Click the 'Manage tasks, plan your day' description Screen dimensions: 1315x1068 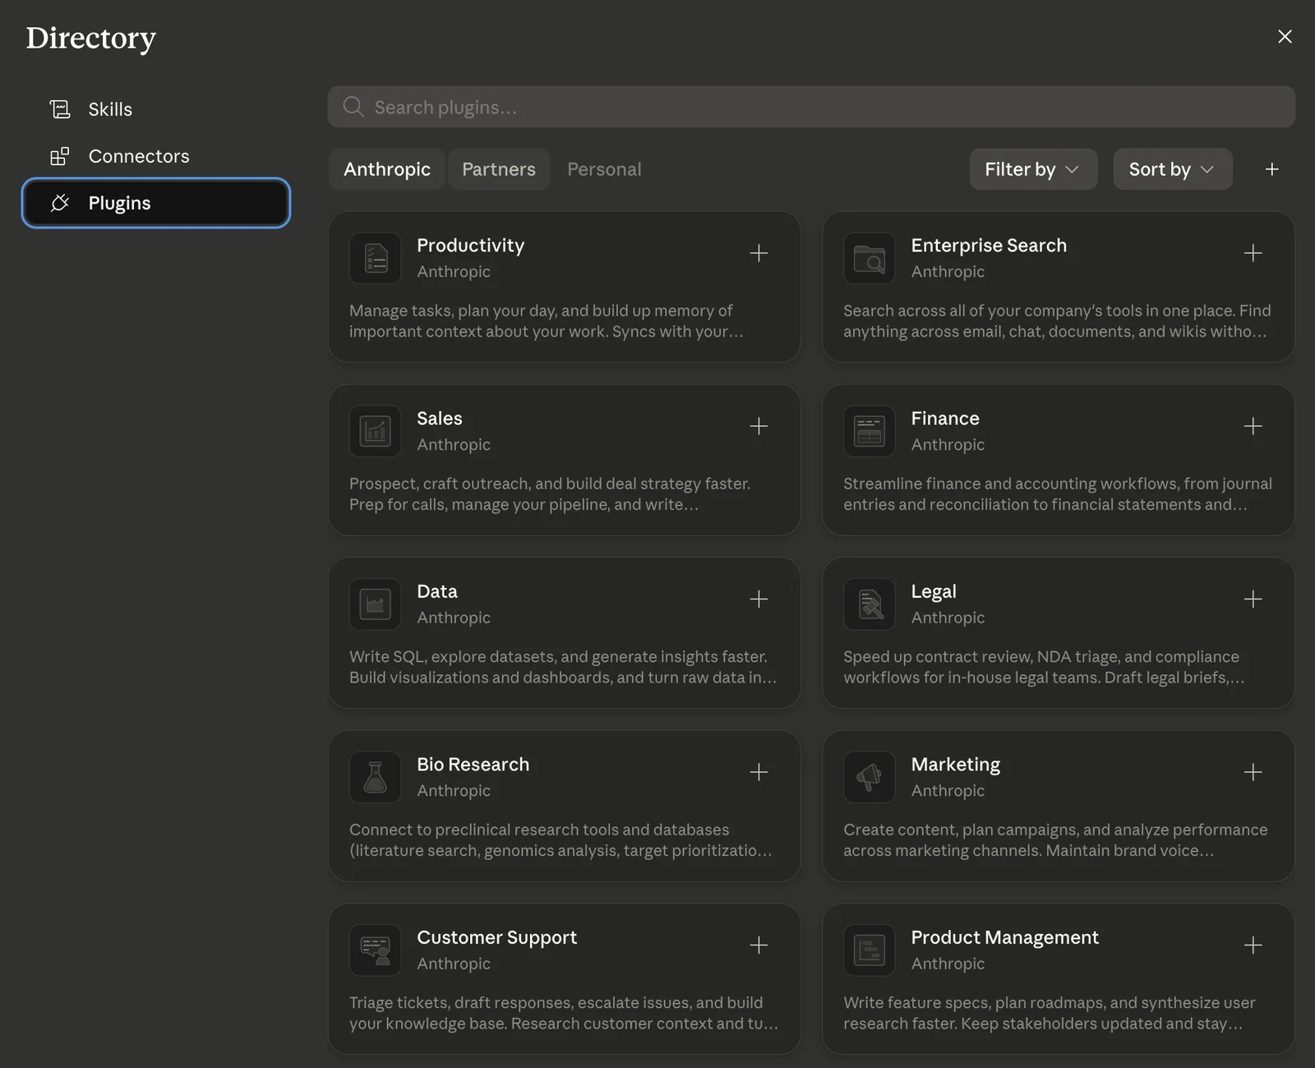coord(546,321)
